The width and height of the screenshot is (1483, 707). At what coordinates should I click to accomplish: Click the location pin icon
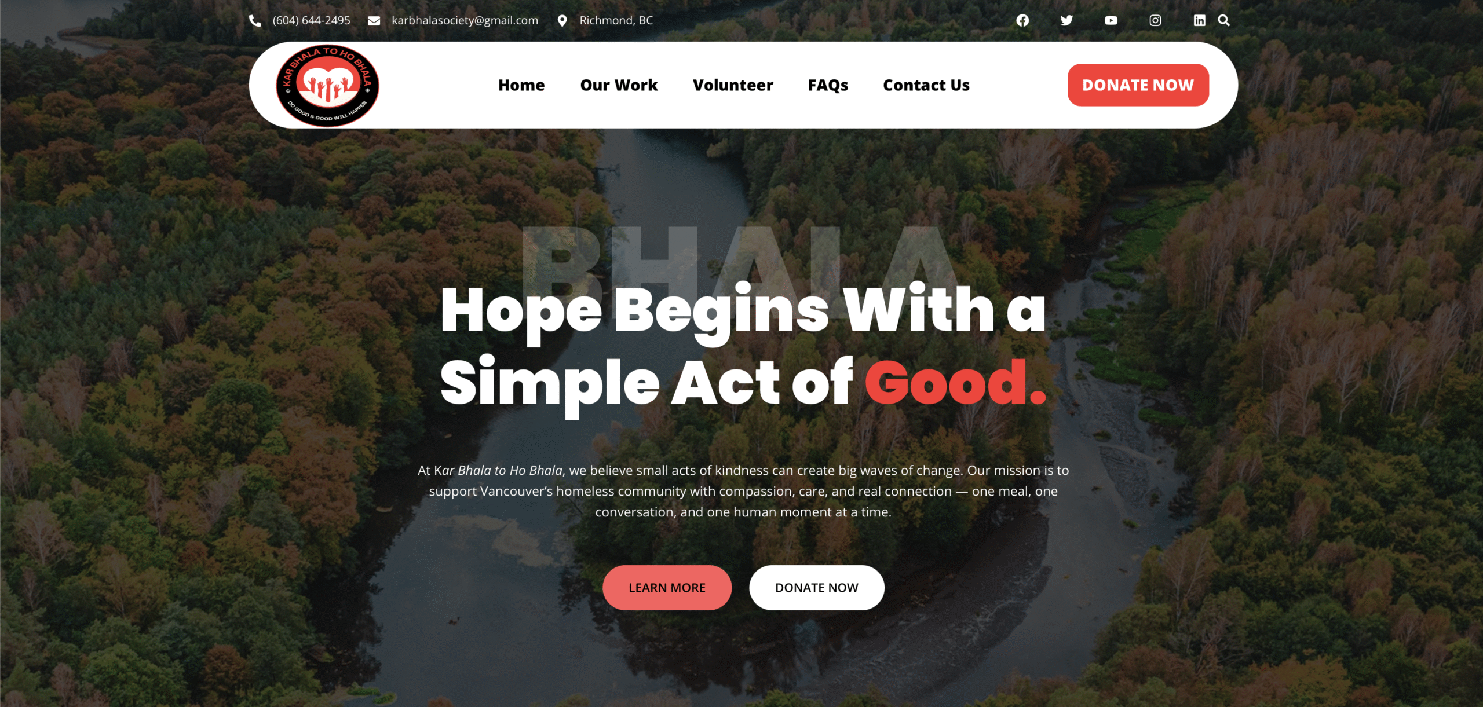(x=562, y=21)
